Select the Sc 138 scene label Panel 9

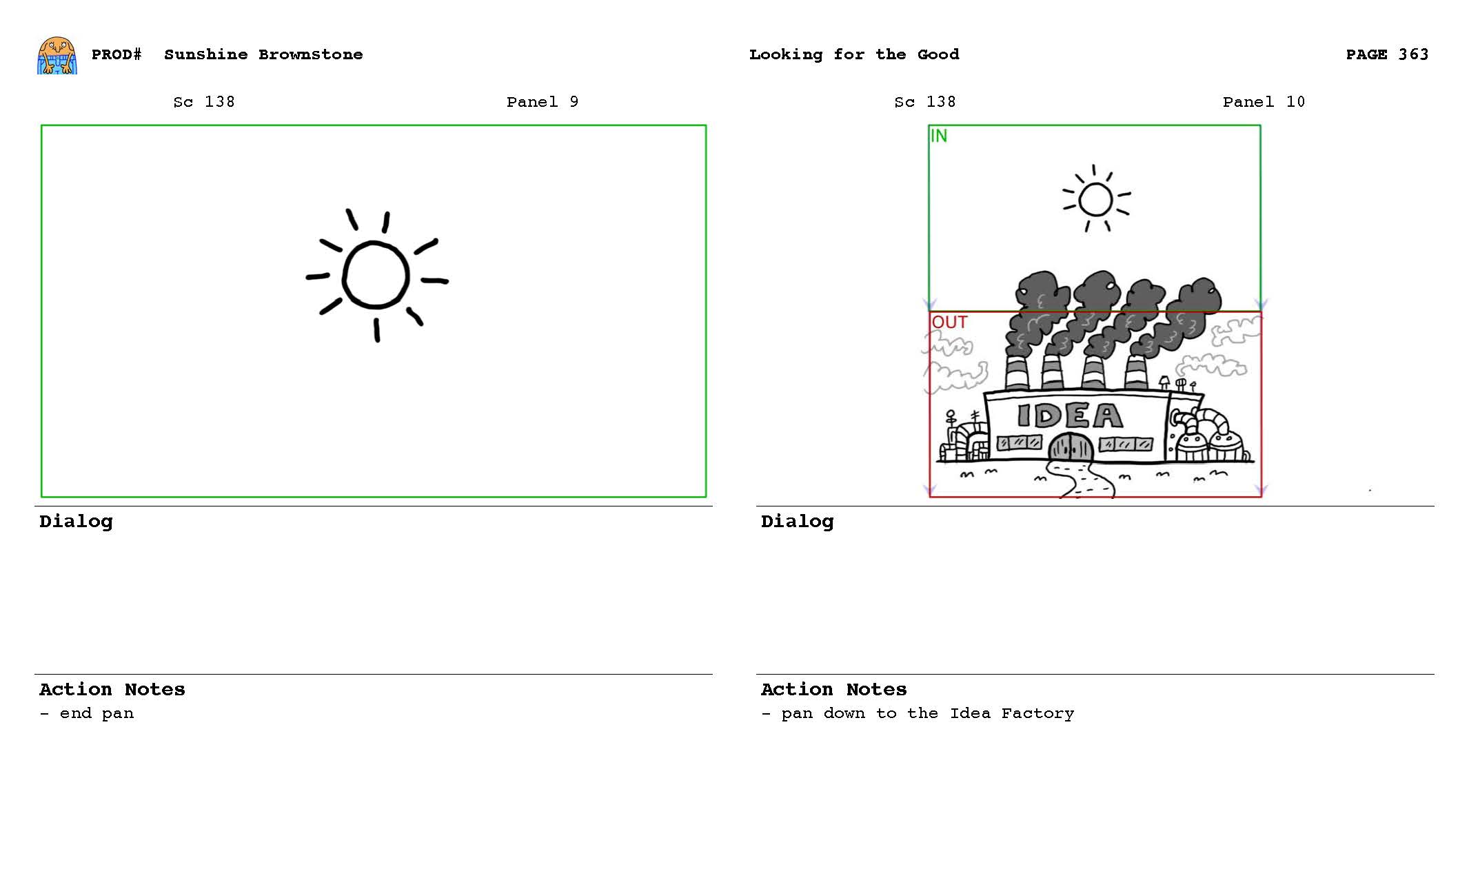coord(203,102)
